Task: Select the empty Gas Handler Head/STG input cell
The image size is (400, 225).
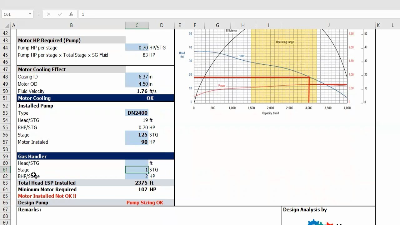Action: [x=137, y=163]
